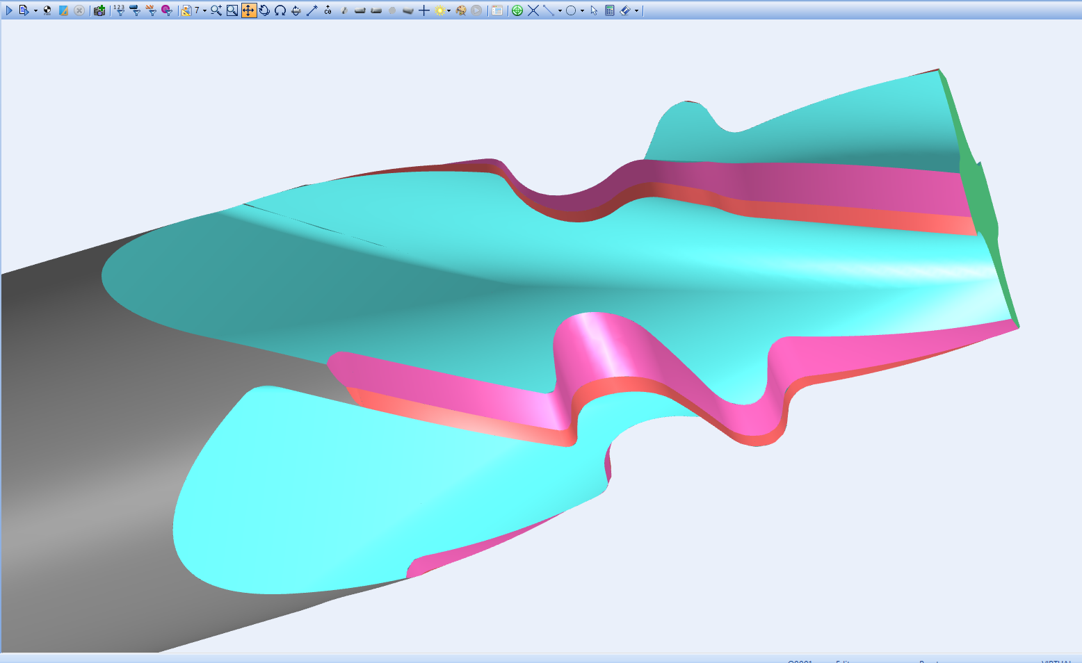The image size is (1082, 663).
Task: Click the 123 sequence number filter
Action: (120, 10)
